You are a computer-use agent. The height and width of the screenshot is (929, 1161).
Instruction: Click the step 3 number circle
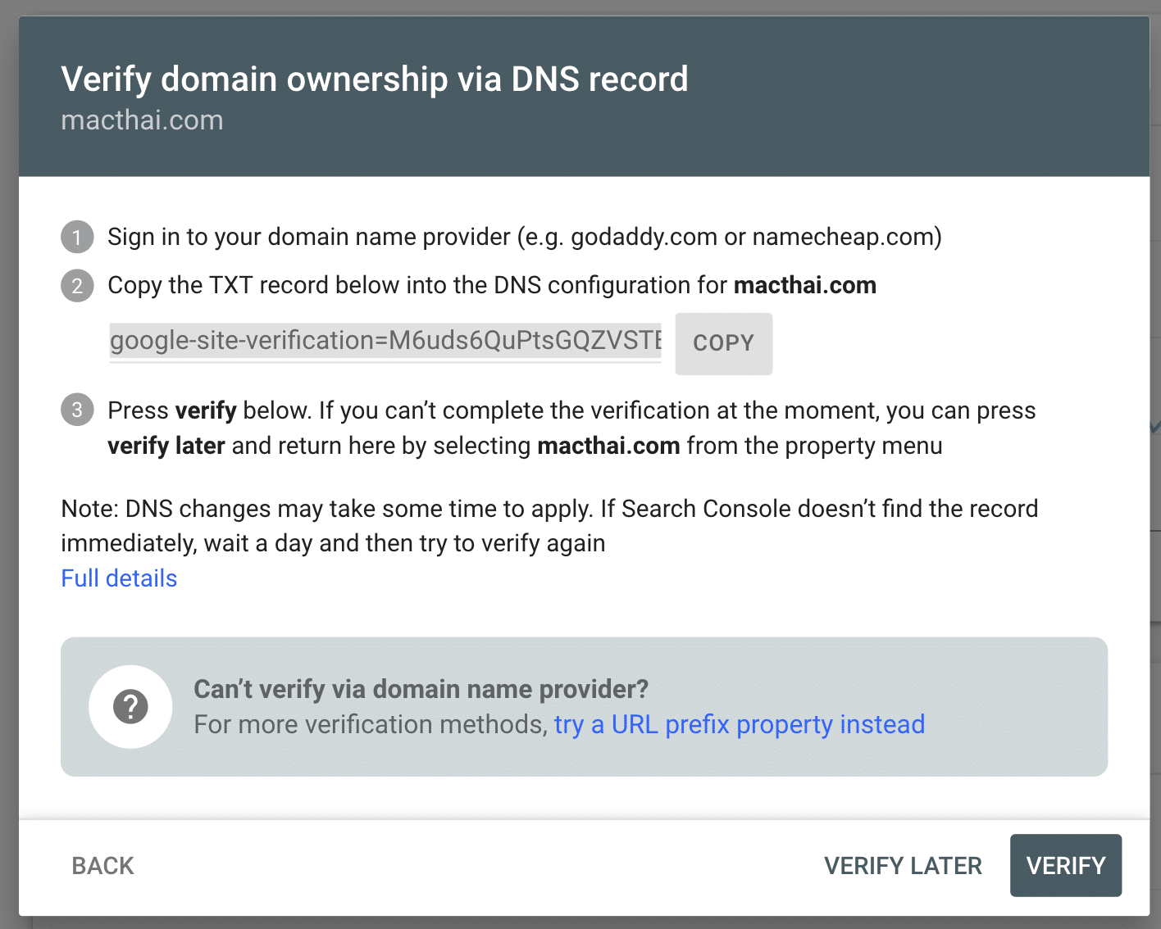pyautogui.click(x=77, y=410)
